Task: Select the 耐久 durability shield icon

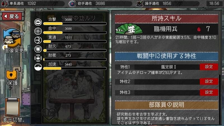Action: 38,49
